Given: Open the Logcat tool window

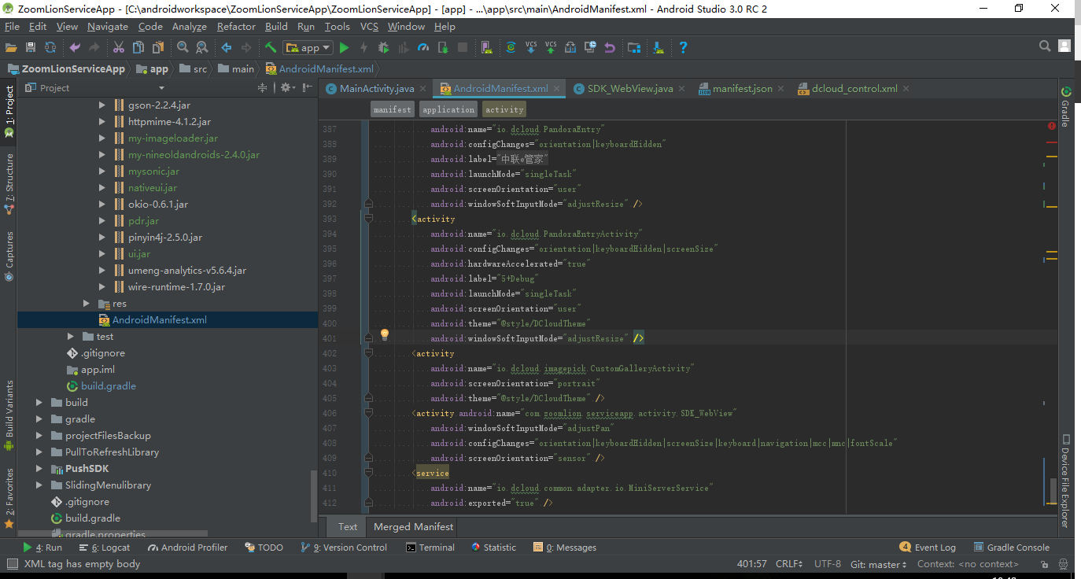Looking at the screenshot, I should (x=105, y=548).
